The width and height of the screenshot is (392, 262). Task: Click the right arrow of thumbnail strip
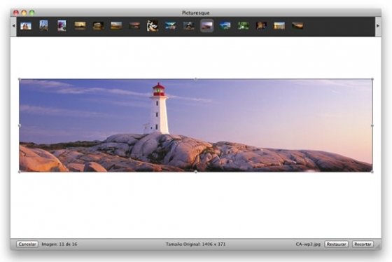[x=378, y=26]
